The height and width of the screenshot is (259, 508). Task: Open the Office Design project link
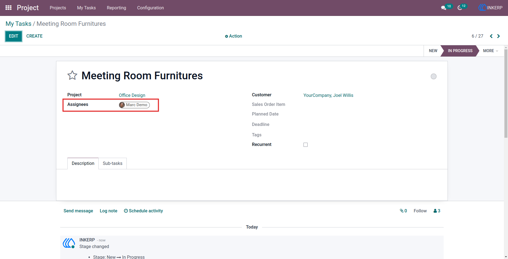pos(132,95)
